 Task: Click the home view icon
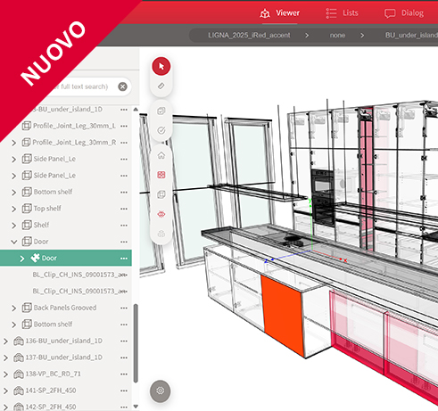pos(161,155)
